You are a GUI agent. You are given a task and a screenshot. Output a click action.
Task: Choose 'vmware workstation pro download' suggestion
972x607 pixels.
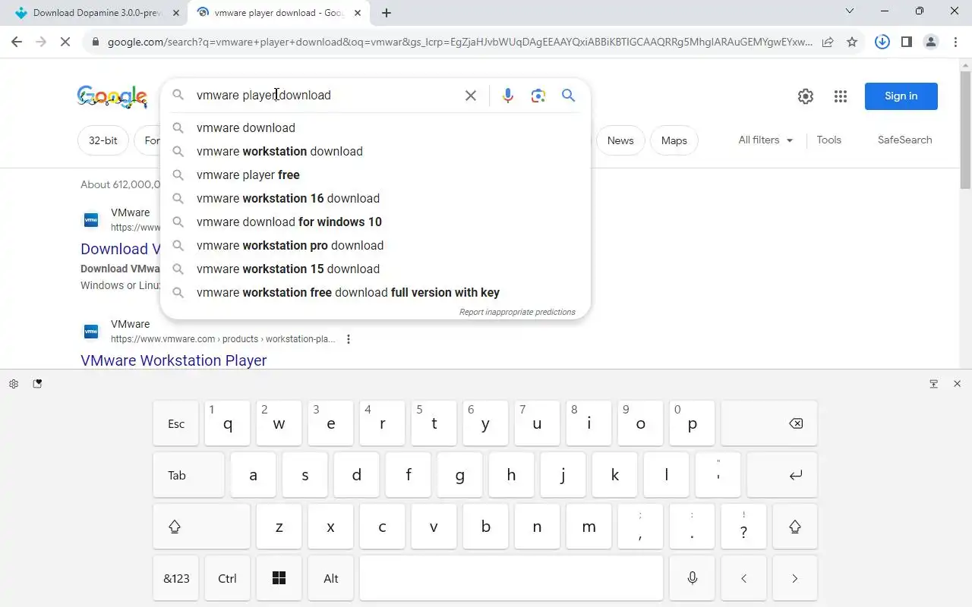click(375, 245)
